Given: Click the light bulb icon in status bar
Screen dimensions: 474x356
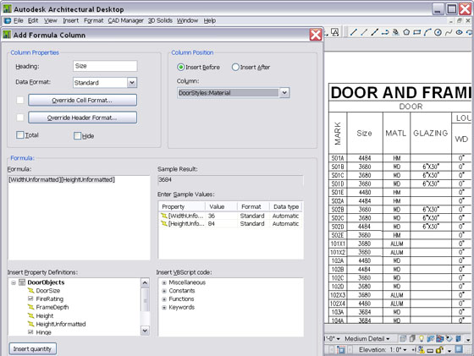Looking at the screenshot, I should click(x=422, y=339).
